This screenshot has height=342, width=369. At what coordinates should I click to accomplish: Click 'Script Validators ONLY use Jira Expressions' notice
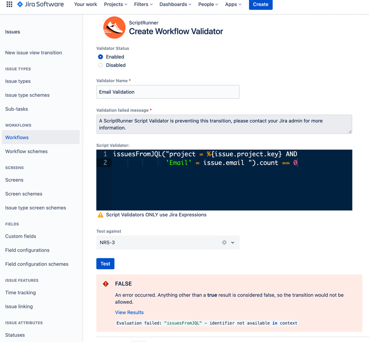[156, 215]
